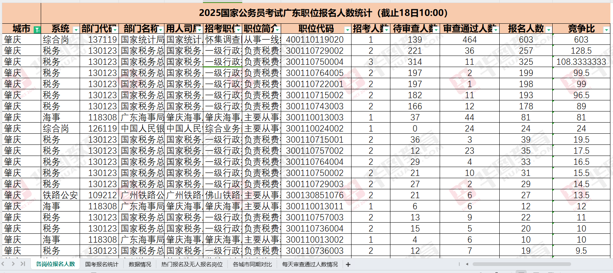Click the horizontal scrollbar thumb
The image size is (613, 273).
(522, 264)
